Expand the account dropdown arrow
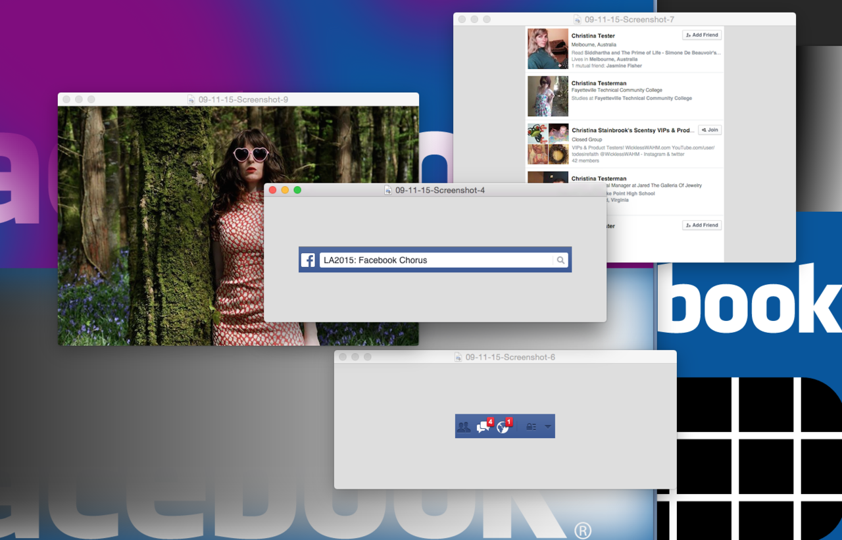 [548, 427]
